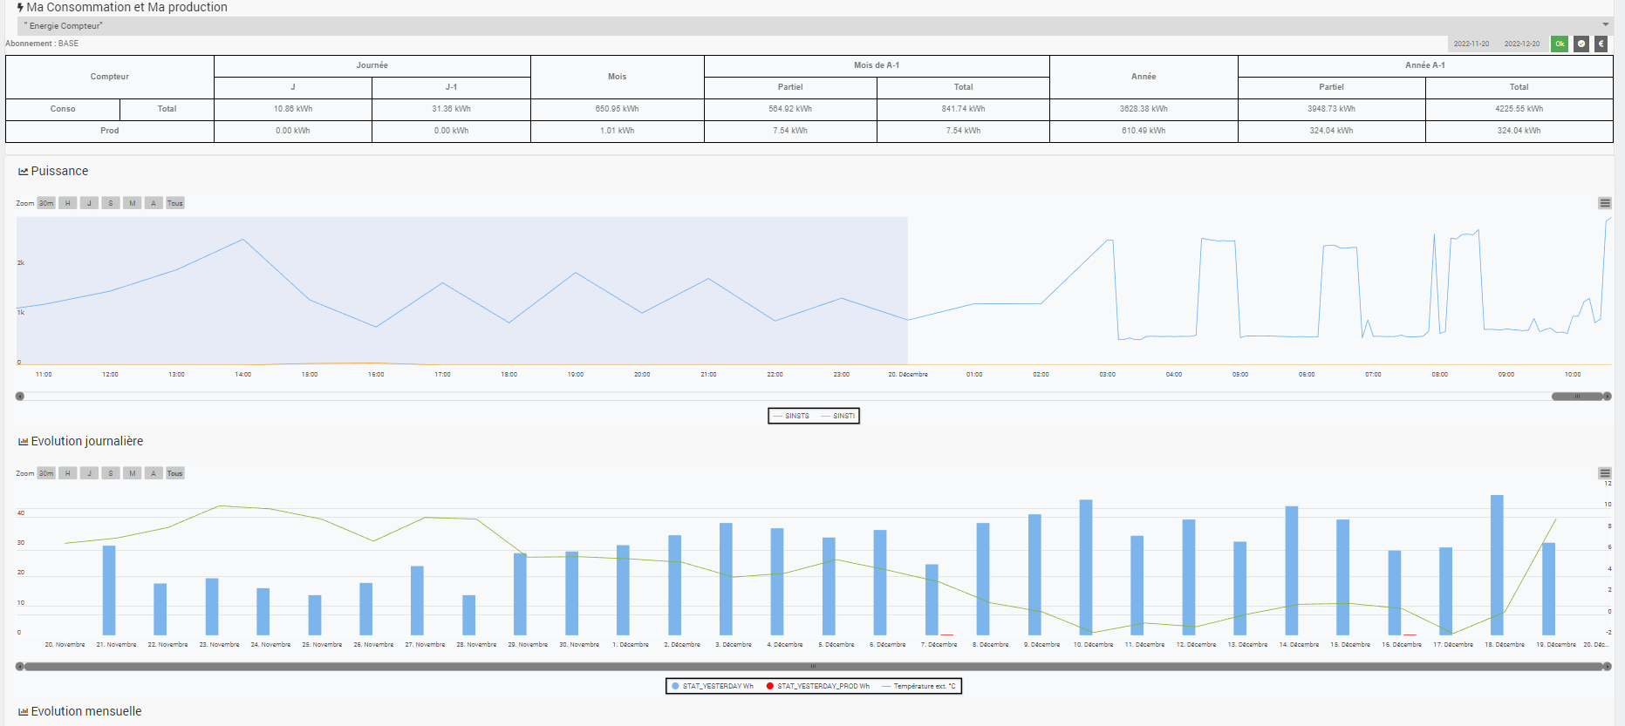Viewport: 1625px width, 726px height.
Task: Open the Puissance chart hamburger menu
Action: click(x=1605, y=203)
